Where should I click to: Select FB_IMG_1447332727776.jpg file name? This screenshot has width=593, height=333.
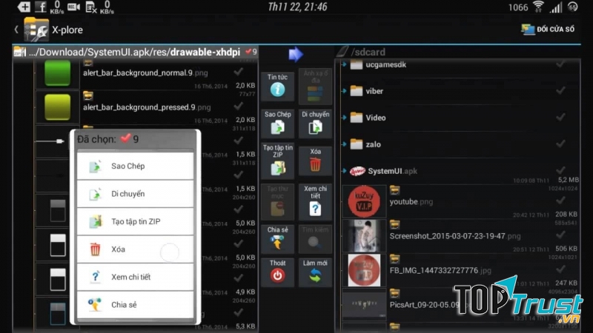point(440,270)
